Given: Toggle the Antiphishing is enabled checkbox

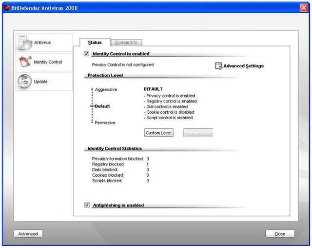Looking at the screenshot, I should coord(87,206).
